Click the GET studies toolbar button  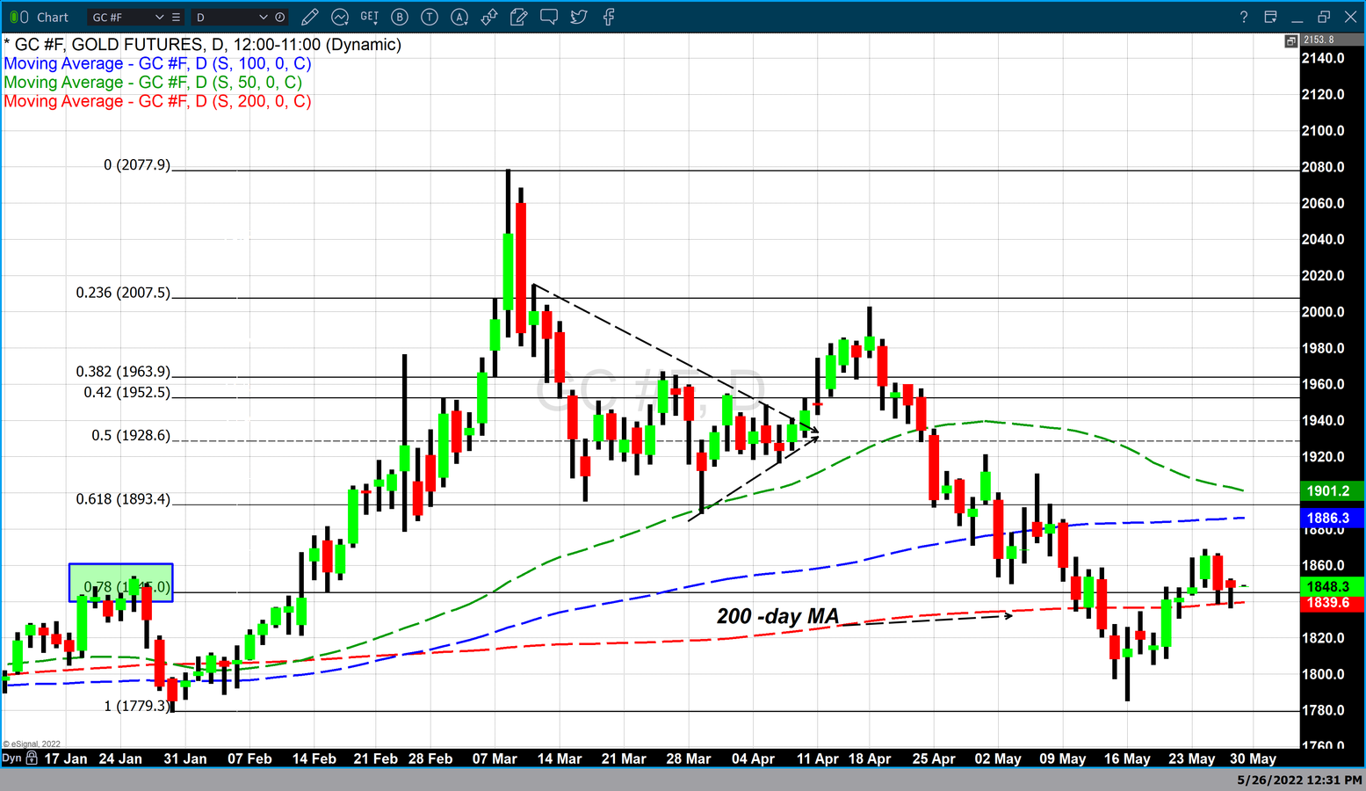click(370, 17)
